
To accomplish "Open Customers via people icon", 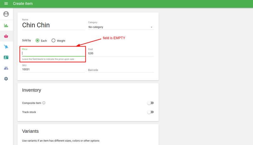I will [x=6, y=68].
